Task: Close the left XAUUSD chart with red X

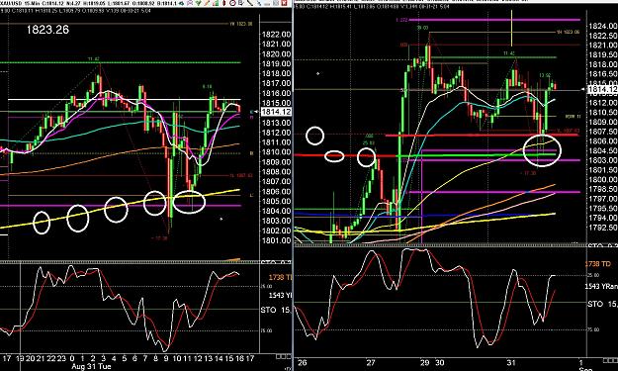Action: pos(285,3)
